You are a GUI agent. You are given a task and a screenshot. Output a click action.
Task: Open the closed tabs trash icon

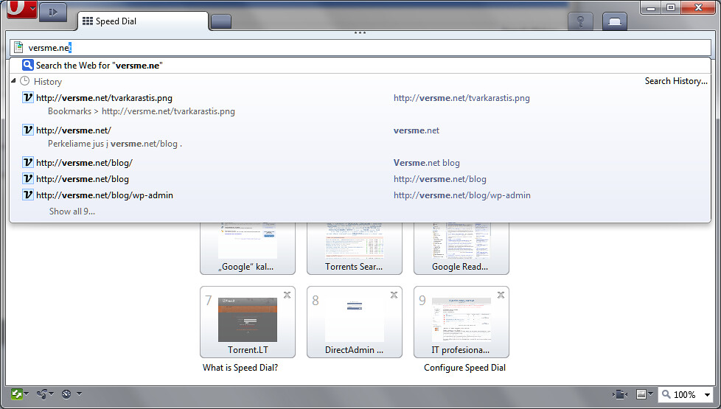click(615, 21)
